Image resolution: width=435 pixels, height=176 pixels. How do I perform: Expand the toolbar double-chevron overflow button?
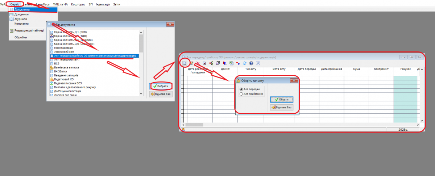[x=257, y=63]
